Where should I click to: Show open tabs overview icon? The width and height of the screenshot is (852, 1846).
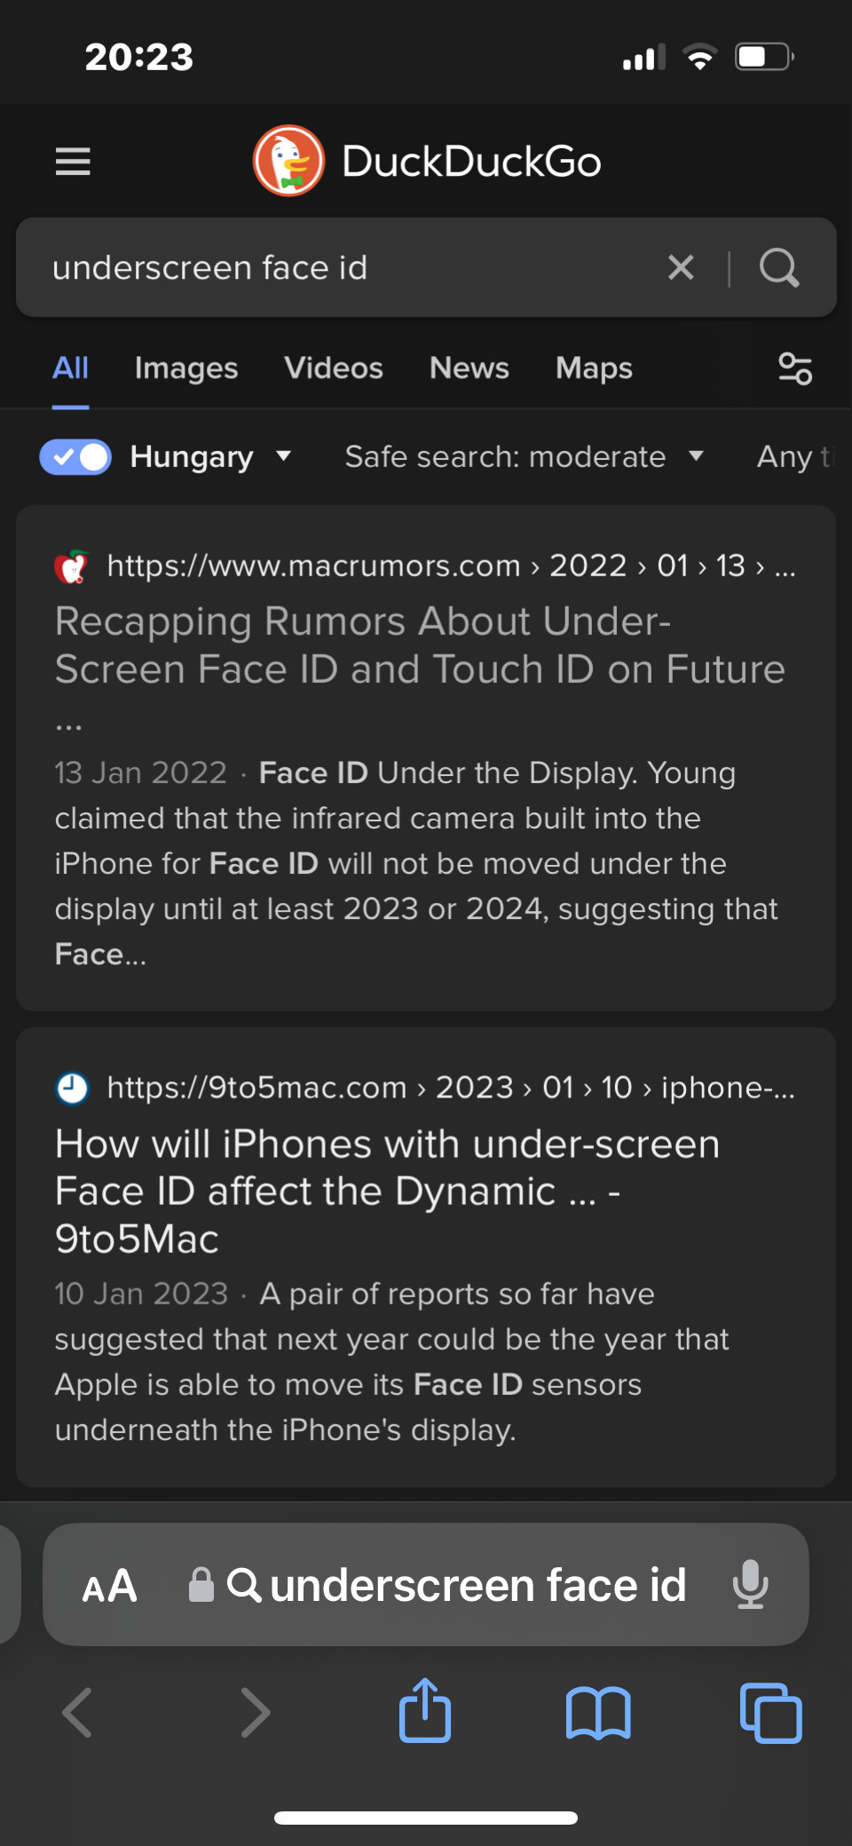point(770,1713)
